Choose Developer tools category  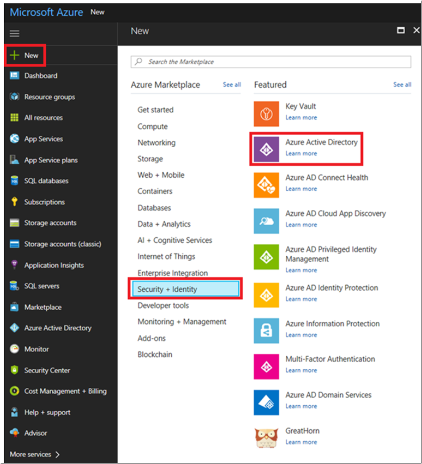163,305
